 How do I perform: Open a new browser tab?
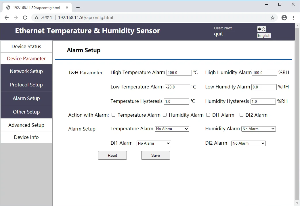tap(78, 7)
